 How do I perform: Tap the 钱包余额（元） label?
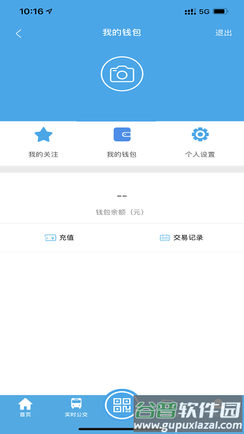(x=120, y=212)
